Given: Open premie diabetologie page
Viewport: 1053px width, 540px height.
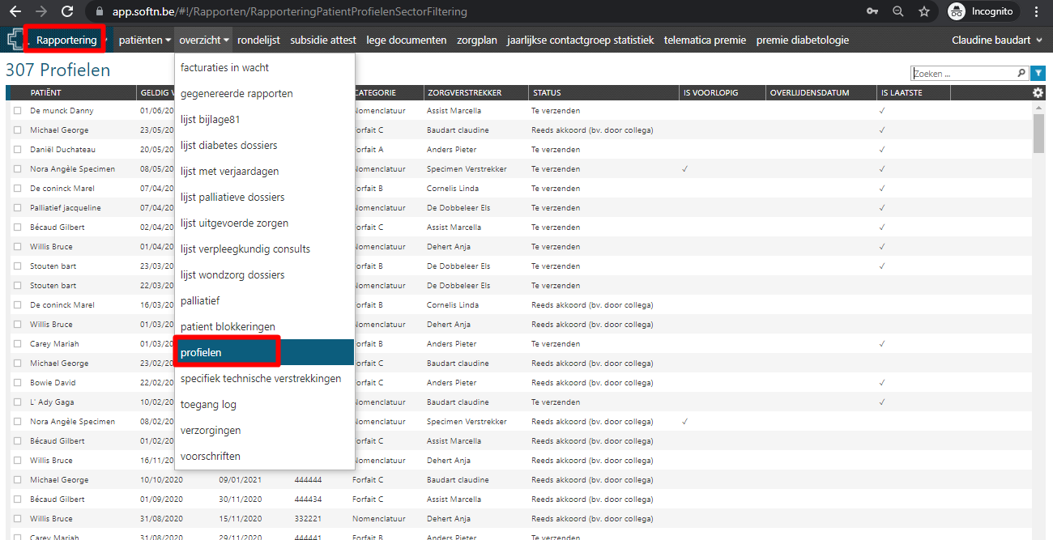Looking at the screenshot, I should coord(803,40).
